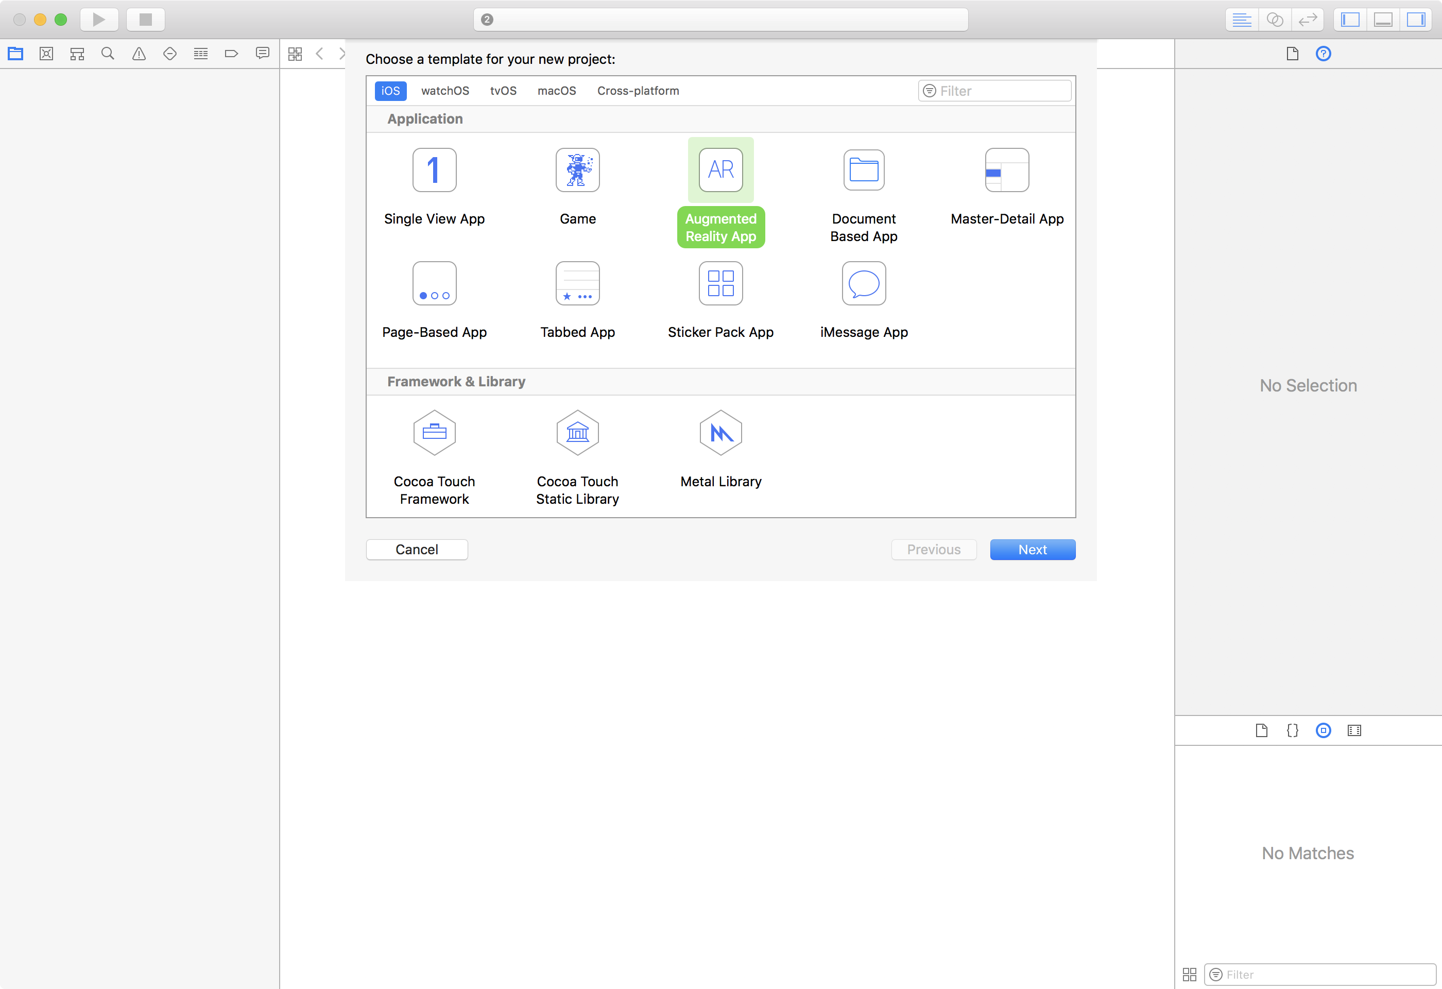The image size is (1442, 989).
Task: Switch to the macOS tab
Action: click(x=557, y=91)
